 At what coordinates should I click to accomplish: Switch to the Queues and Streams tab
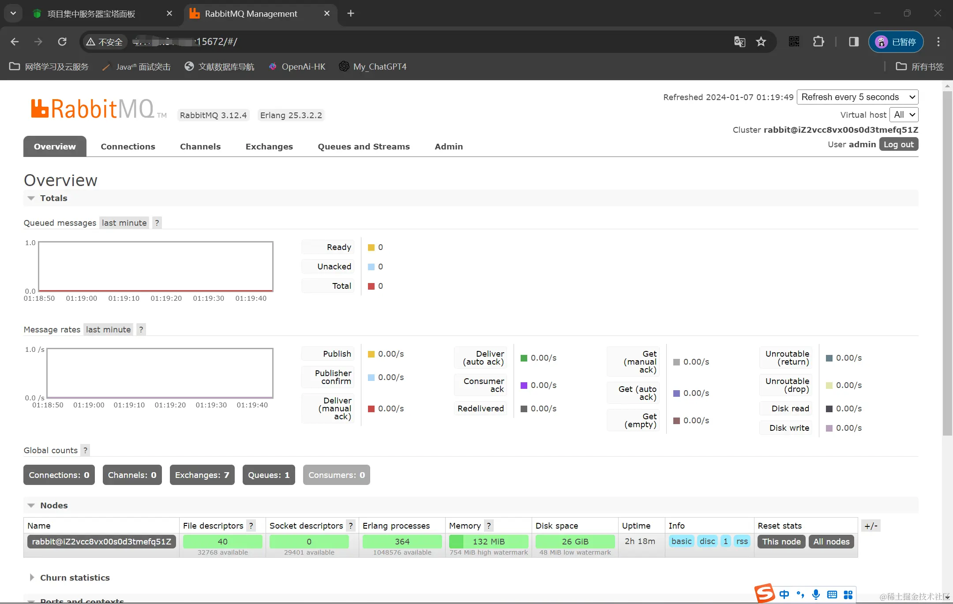click(364, 146)
